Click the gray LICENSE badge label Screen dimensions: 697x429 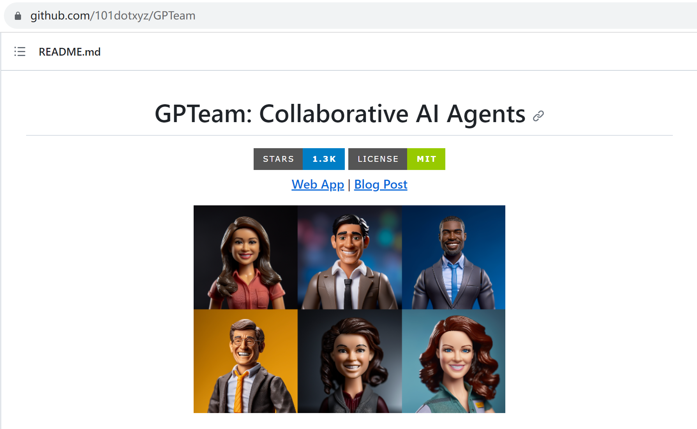pyautogui.click(x=378, y=159)
